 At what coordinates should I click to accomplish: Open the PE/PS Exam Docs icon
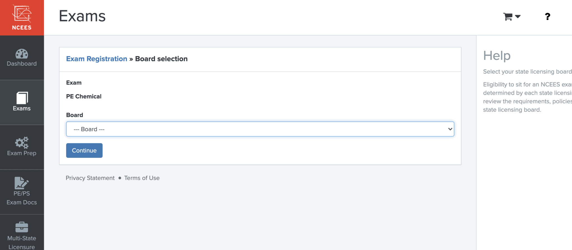(21, 183)
